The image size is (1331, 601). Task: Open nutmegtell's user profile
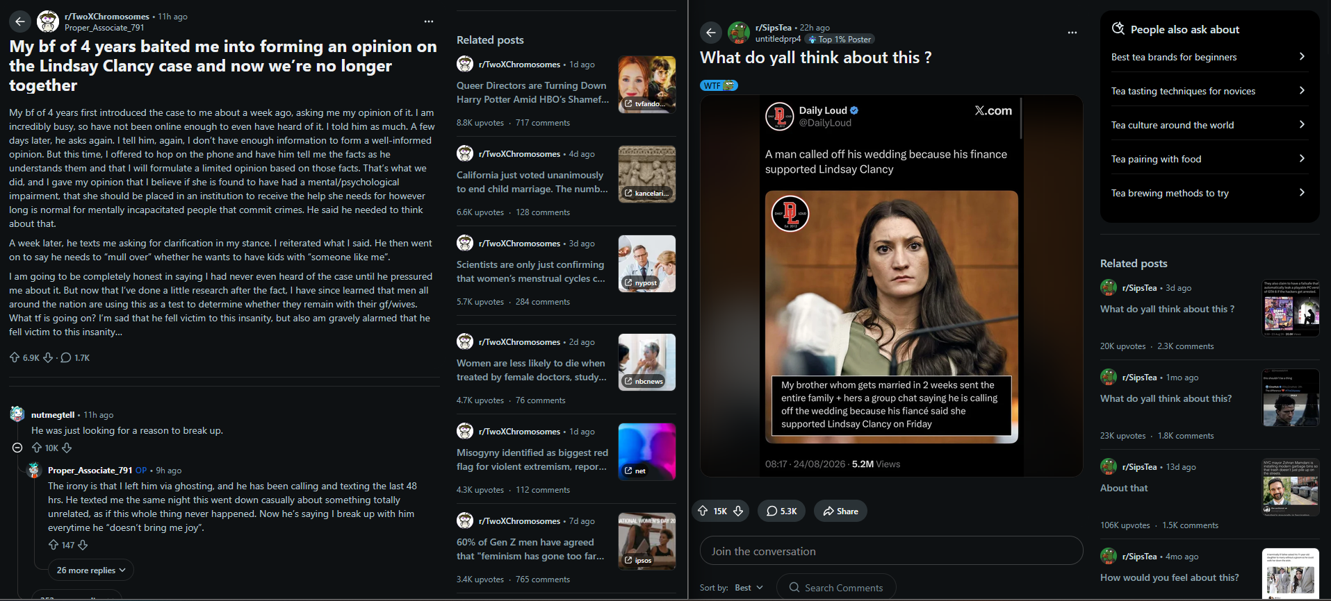click(x=53, y=414)
